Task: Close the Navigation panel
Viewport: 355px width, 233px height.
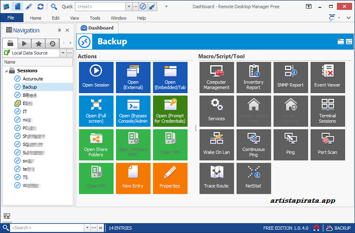Action: (x=67, y=30)
